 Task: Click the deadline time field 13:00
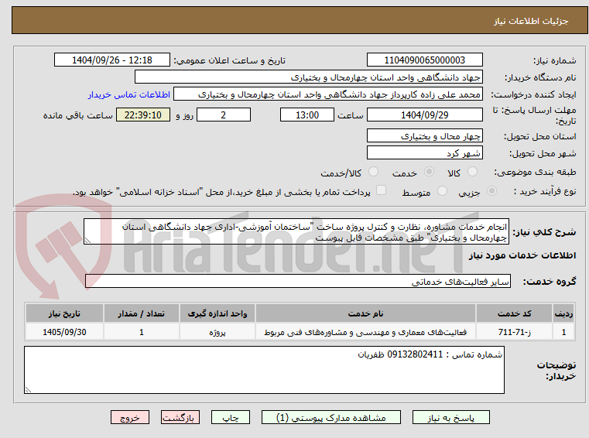307,115
